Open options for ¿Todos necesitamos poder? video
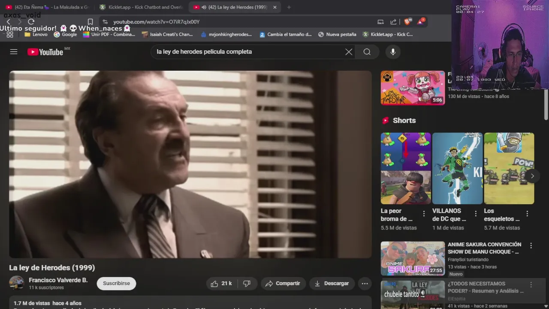This screenshot has height=309, width=549. tap(531, 285)
